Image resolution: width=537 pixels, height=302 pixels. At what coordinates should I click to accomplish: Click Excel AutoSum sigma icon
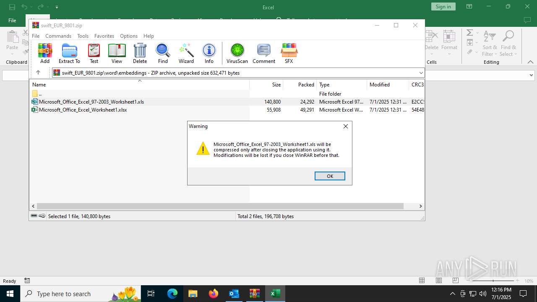point(470,33)
